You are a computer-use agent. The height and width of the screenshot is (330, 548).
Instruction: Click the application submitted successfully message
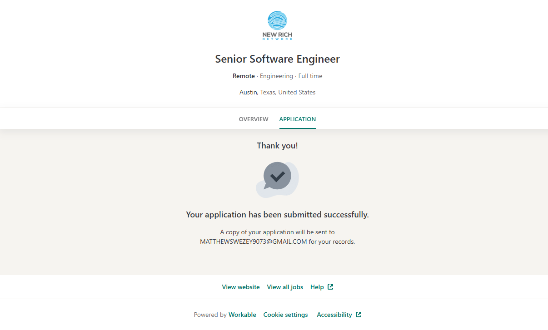[277, 215]
